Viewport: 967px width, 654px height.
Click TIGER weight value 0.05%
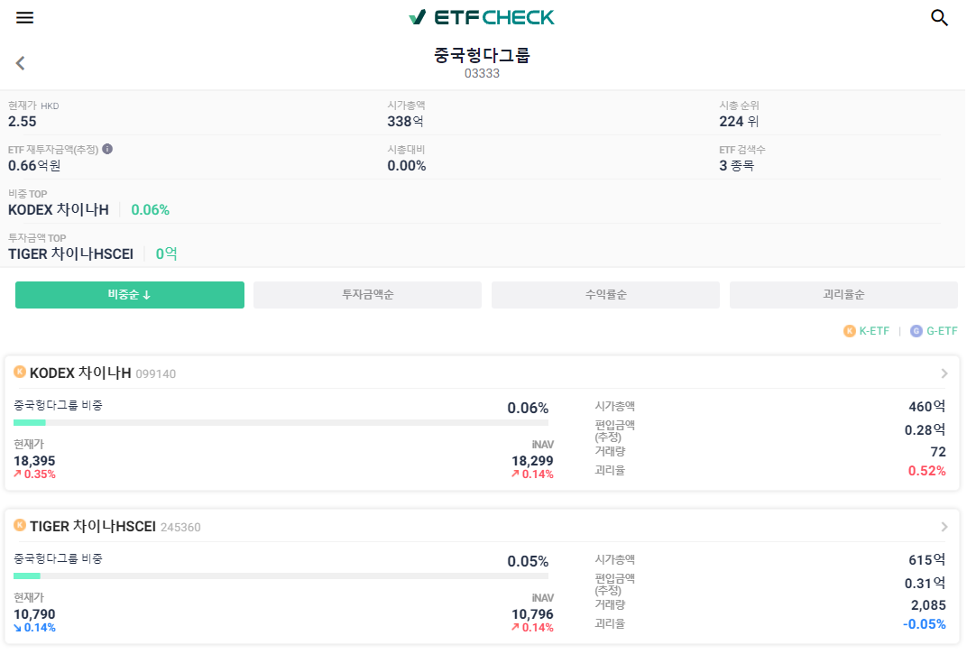coord(528,561)
